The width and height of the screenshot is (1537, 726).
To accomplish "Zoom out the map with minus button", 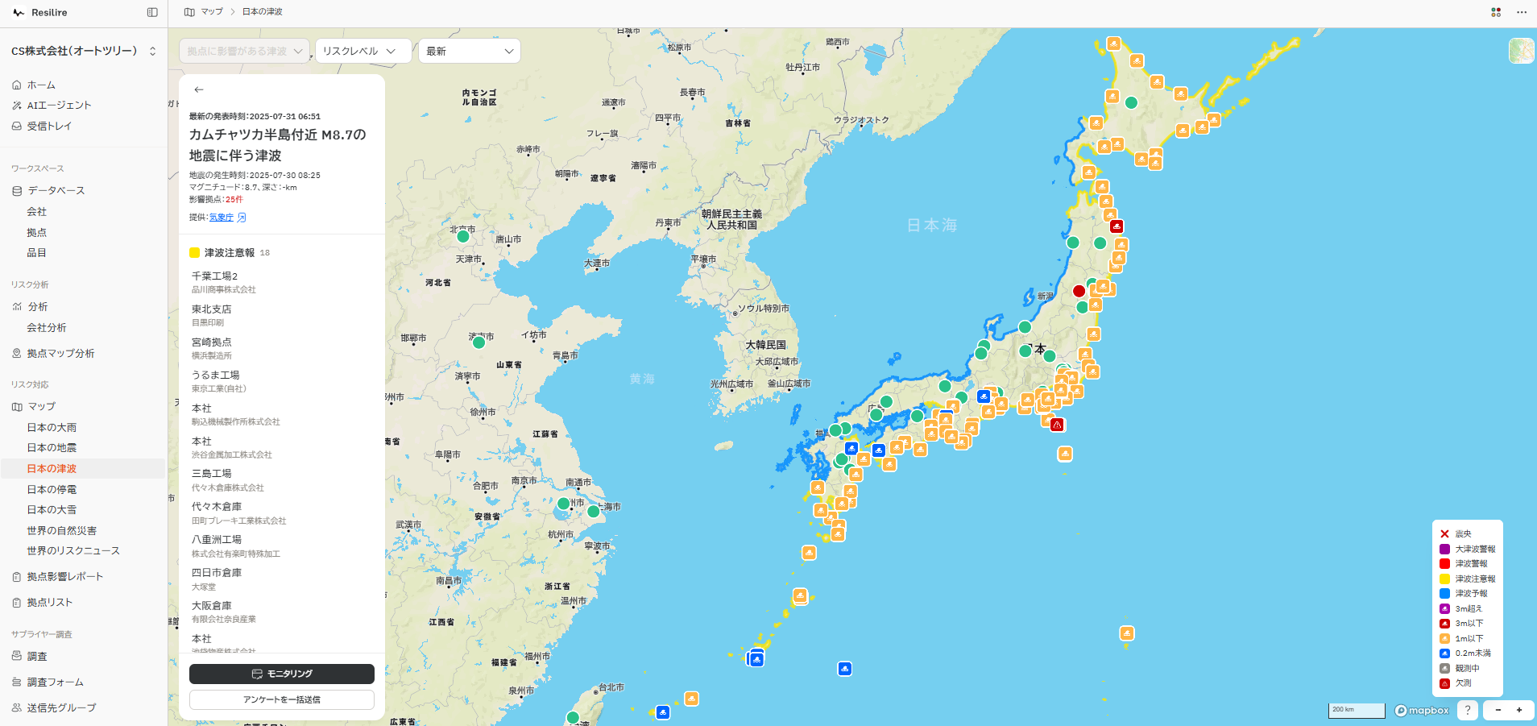I will click(x=1498, y=710).
